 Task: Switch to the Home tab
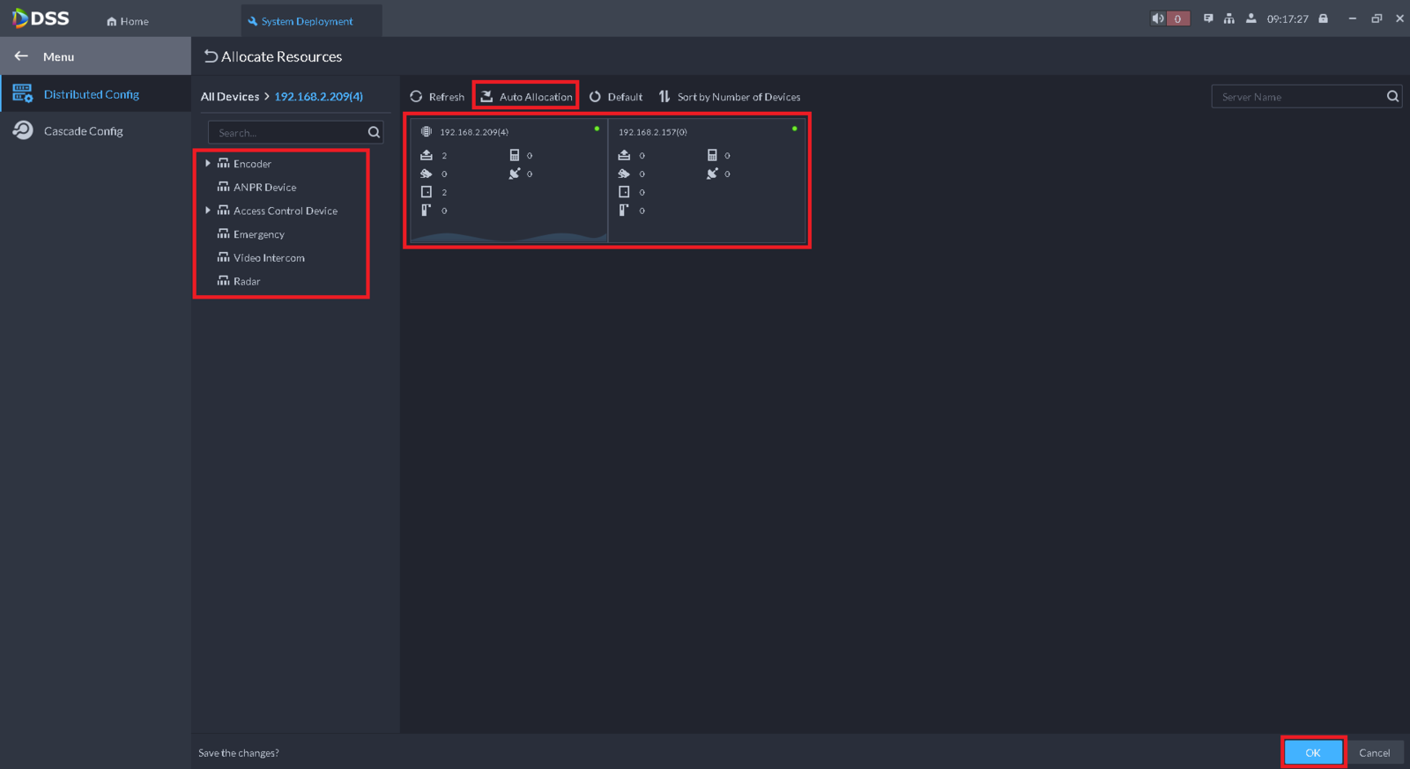pyautogui.click(x=128, y=21)
